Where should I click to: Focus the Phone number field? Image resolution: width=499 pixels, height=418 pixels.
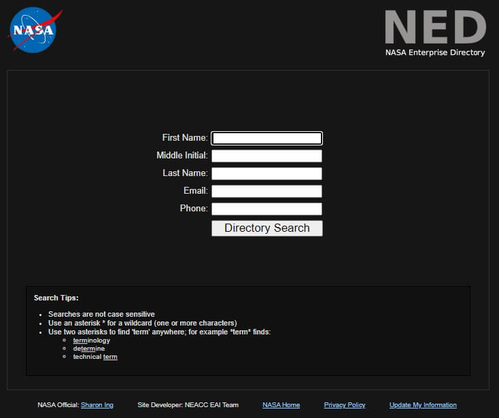[x=266, y=209]
